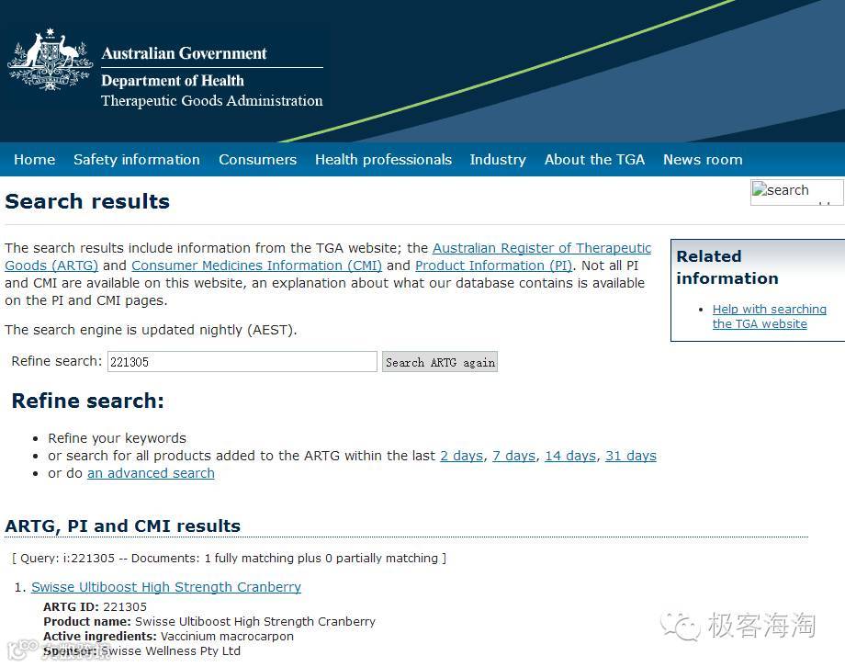Click the Refine your keywords bullet text

(x=117, y=438)
